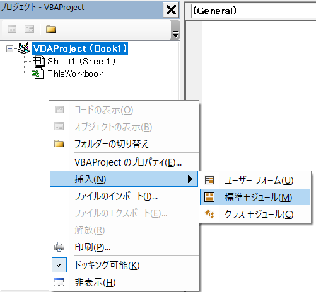Click the VBAProject project icon
This screenshot has width=316, height=292.
pyautogui.click(x=24, y=48)
